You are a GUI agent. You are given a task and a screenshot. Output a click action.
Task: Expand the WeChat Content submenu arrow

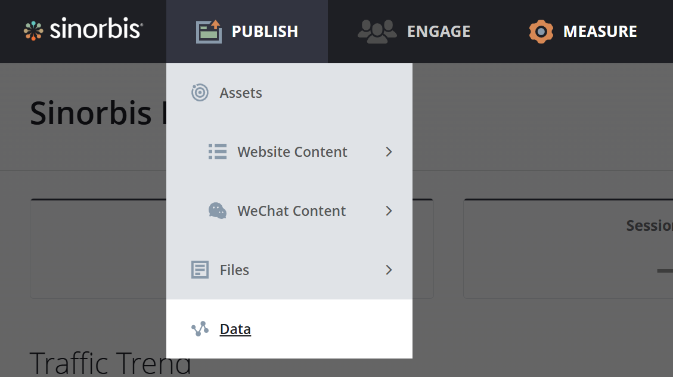point(389,211)
